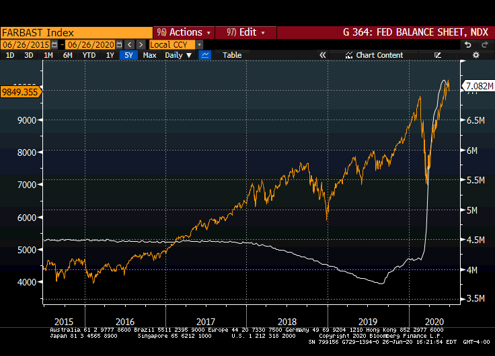
Task: Click the orange 9849.355 price label
Action: (21, 92)
